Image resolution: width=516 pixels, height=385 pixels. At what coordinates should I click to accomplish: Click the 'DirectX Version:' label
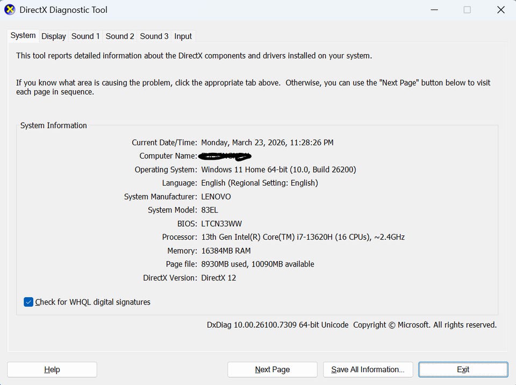click(170, 278)
